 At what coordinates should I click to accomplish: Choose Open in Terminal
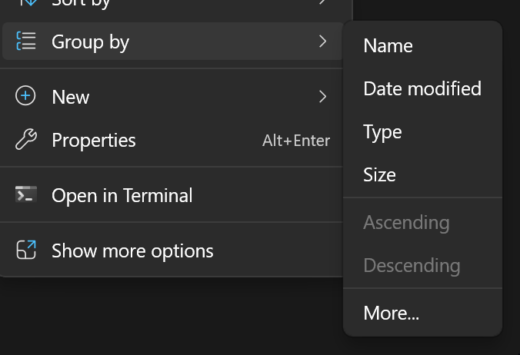pos(122,195)
